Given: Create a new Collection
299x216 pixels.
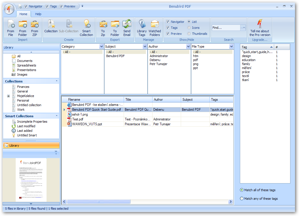Looking at the screenshot, I should 51,26.
